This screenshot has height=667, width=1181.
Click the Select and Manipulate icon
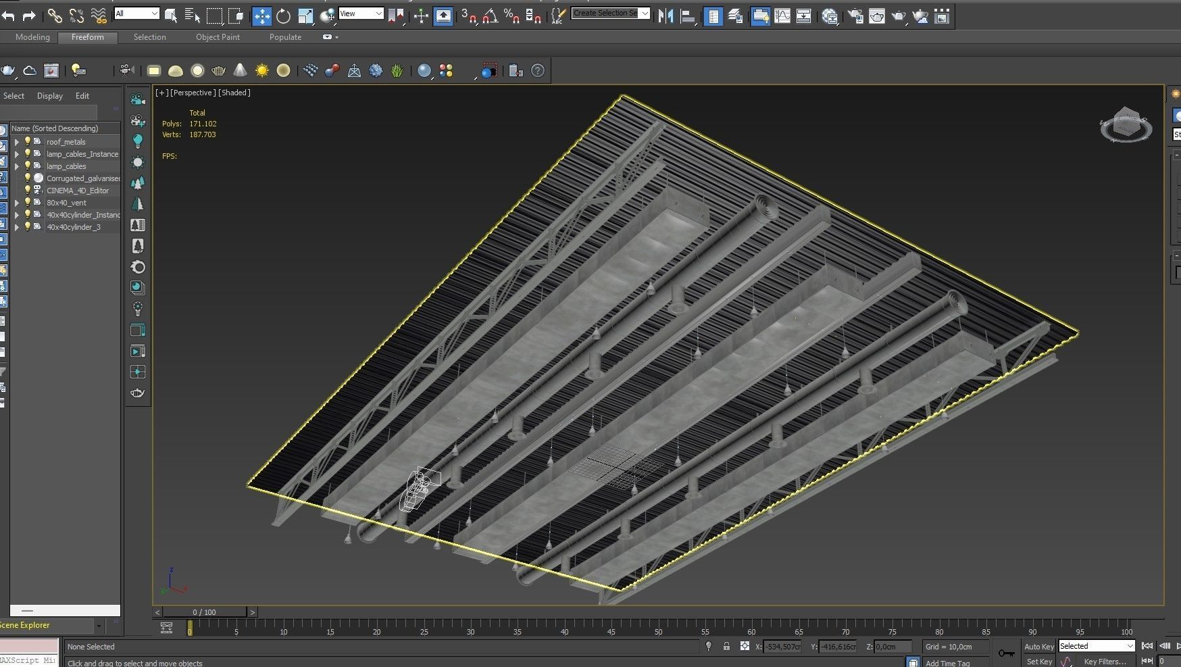(421, 16)
